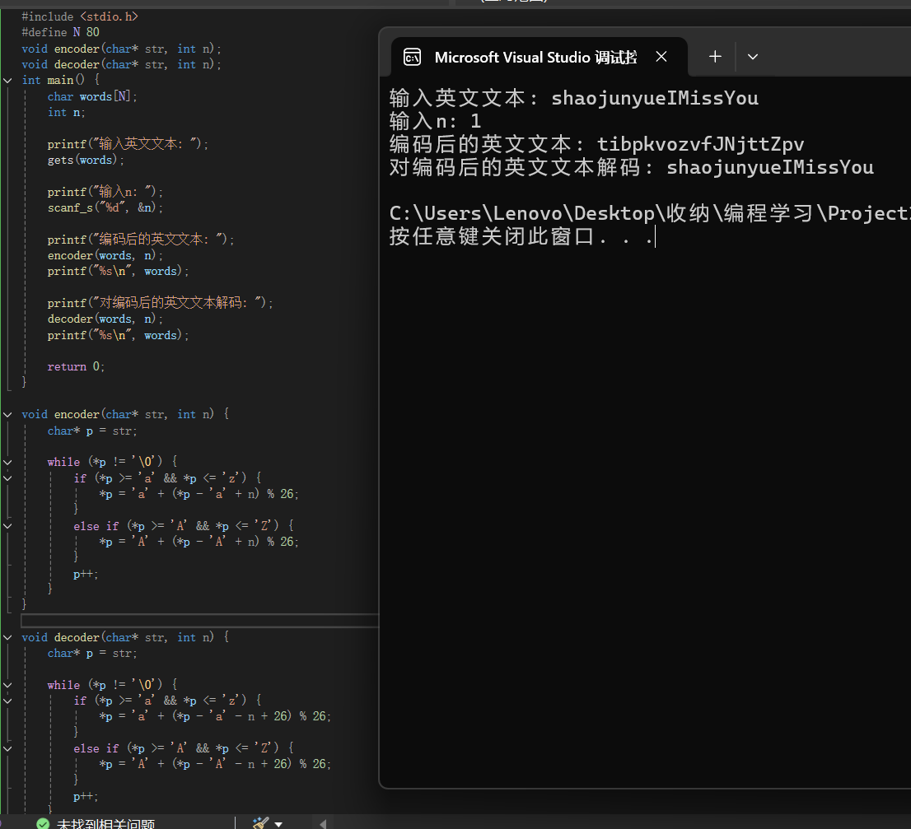The height and width of the screenshot is (829, 911).
Task: Click the 'return 0;' line
Action: click(76, 366)
